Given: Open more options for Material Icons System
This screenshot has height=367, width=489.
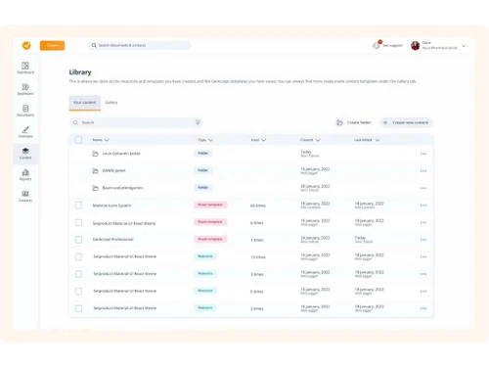Looking at the screenshot, I should (423, 206).
